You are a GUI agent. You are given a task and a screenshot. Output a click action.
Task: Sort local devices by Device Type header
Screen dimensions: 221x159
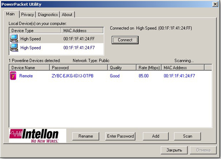(35, 30)
